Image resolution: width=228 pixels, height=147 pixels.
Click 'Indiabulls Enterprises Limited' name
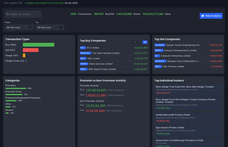tap(176, 56)
